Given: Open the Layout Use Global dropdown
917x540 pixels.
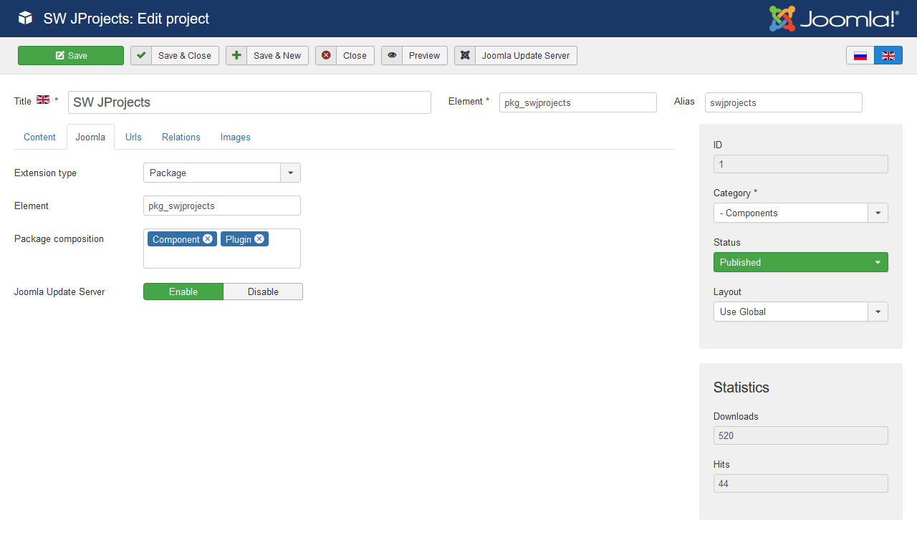Looking at the screenshot, I should pos(801,312).
